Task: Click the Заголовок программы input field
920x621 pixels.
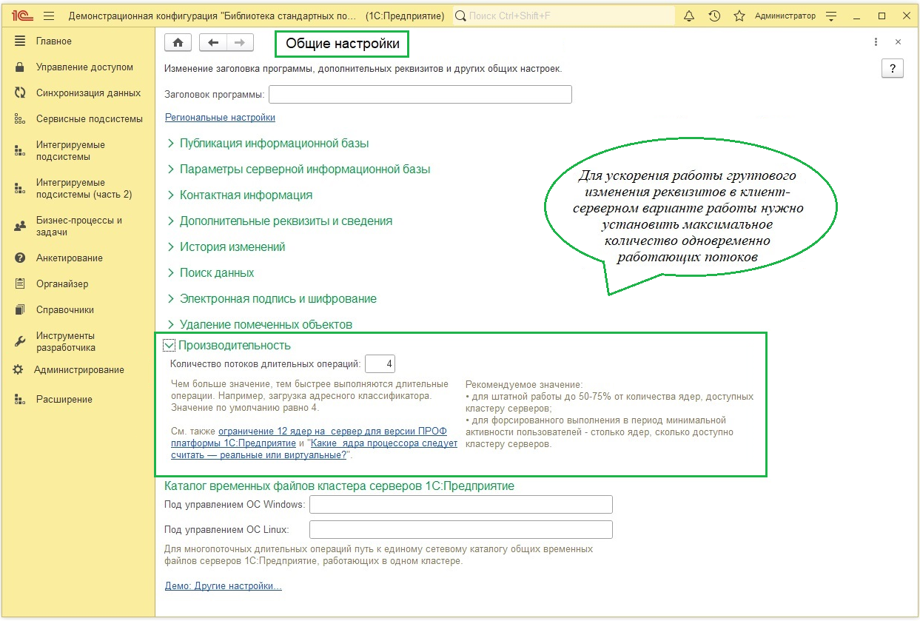Action: [x=420, y=95]
